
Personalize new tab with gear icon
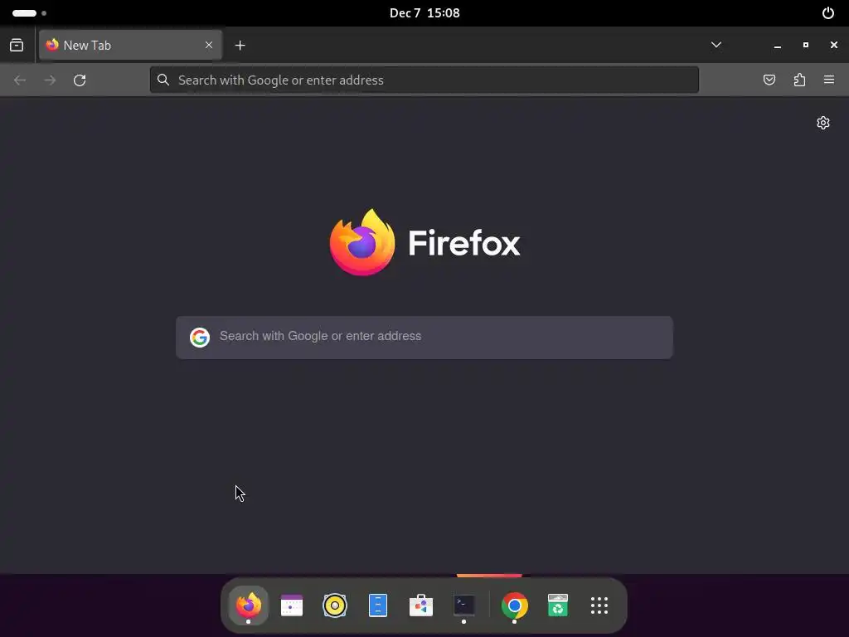pyautogui.click(x=823, y=123)
